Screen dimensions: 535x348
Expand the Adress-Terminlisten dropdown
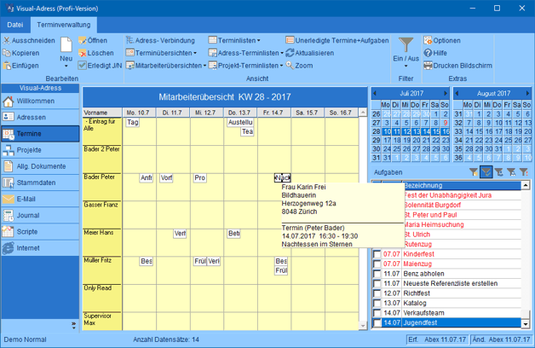[x=282, y=53]
